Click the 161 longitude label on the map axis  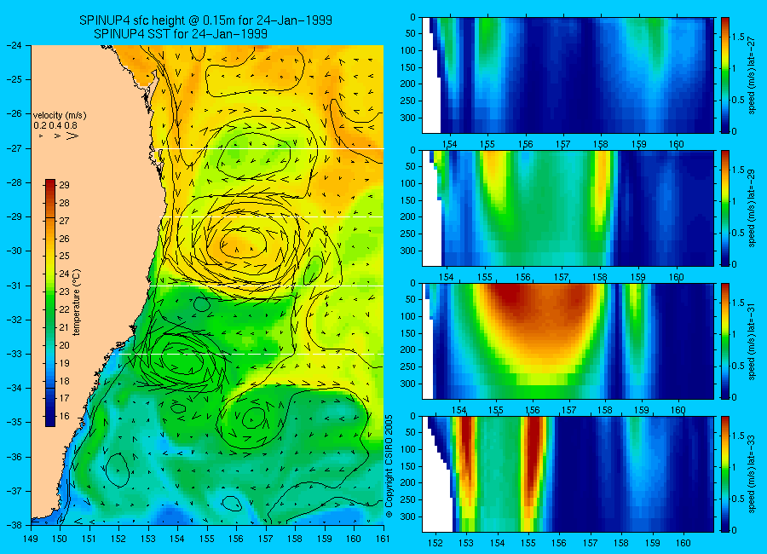[383, 539]
